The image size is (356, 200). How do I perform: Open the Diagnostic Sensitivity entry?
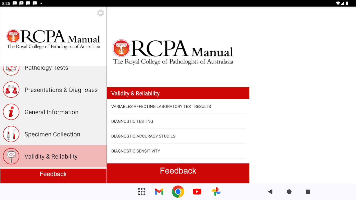pyautogui.click(x=178, y=151)
